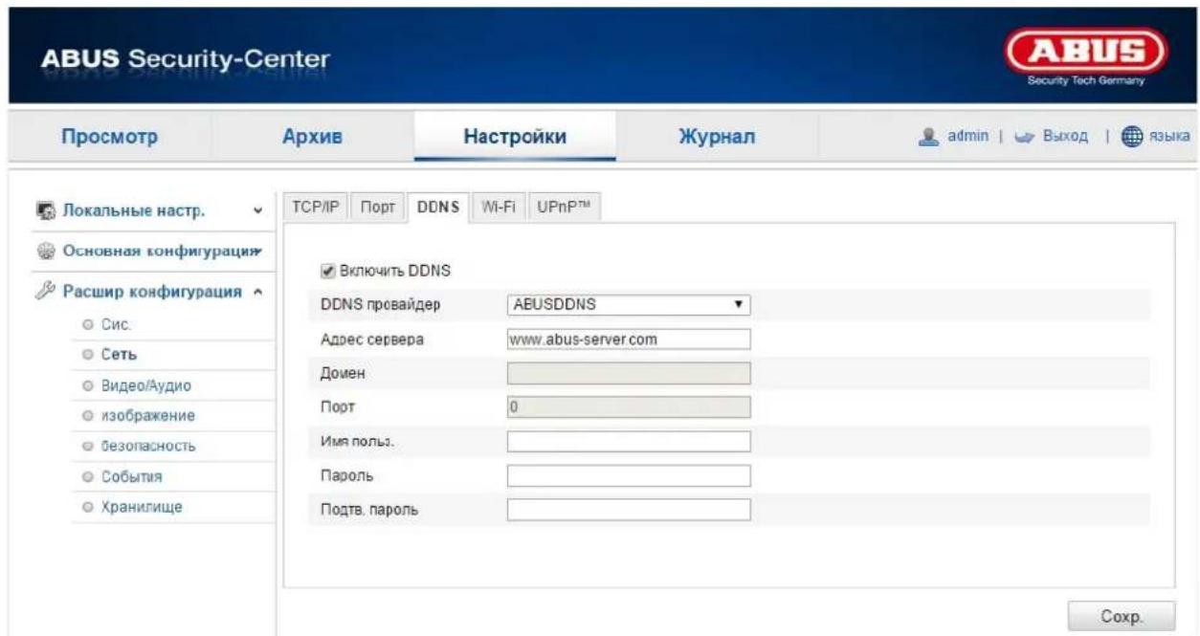Click the Локальные настр. monitor icon
1200x636 pixels.
(46, 209)
